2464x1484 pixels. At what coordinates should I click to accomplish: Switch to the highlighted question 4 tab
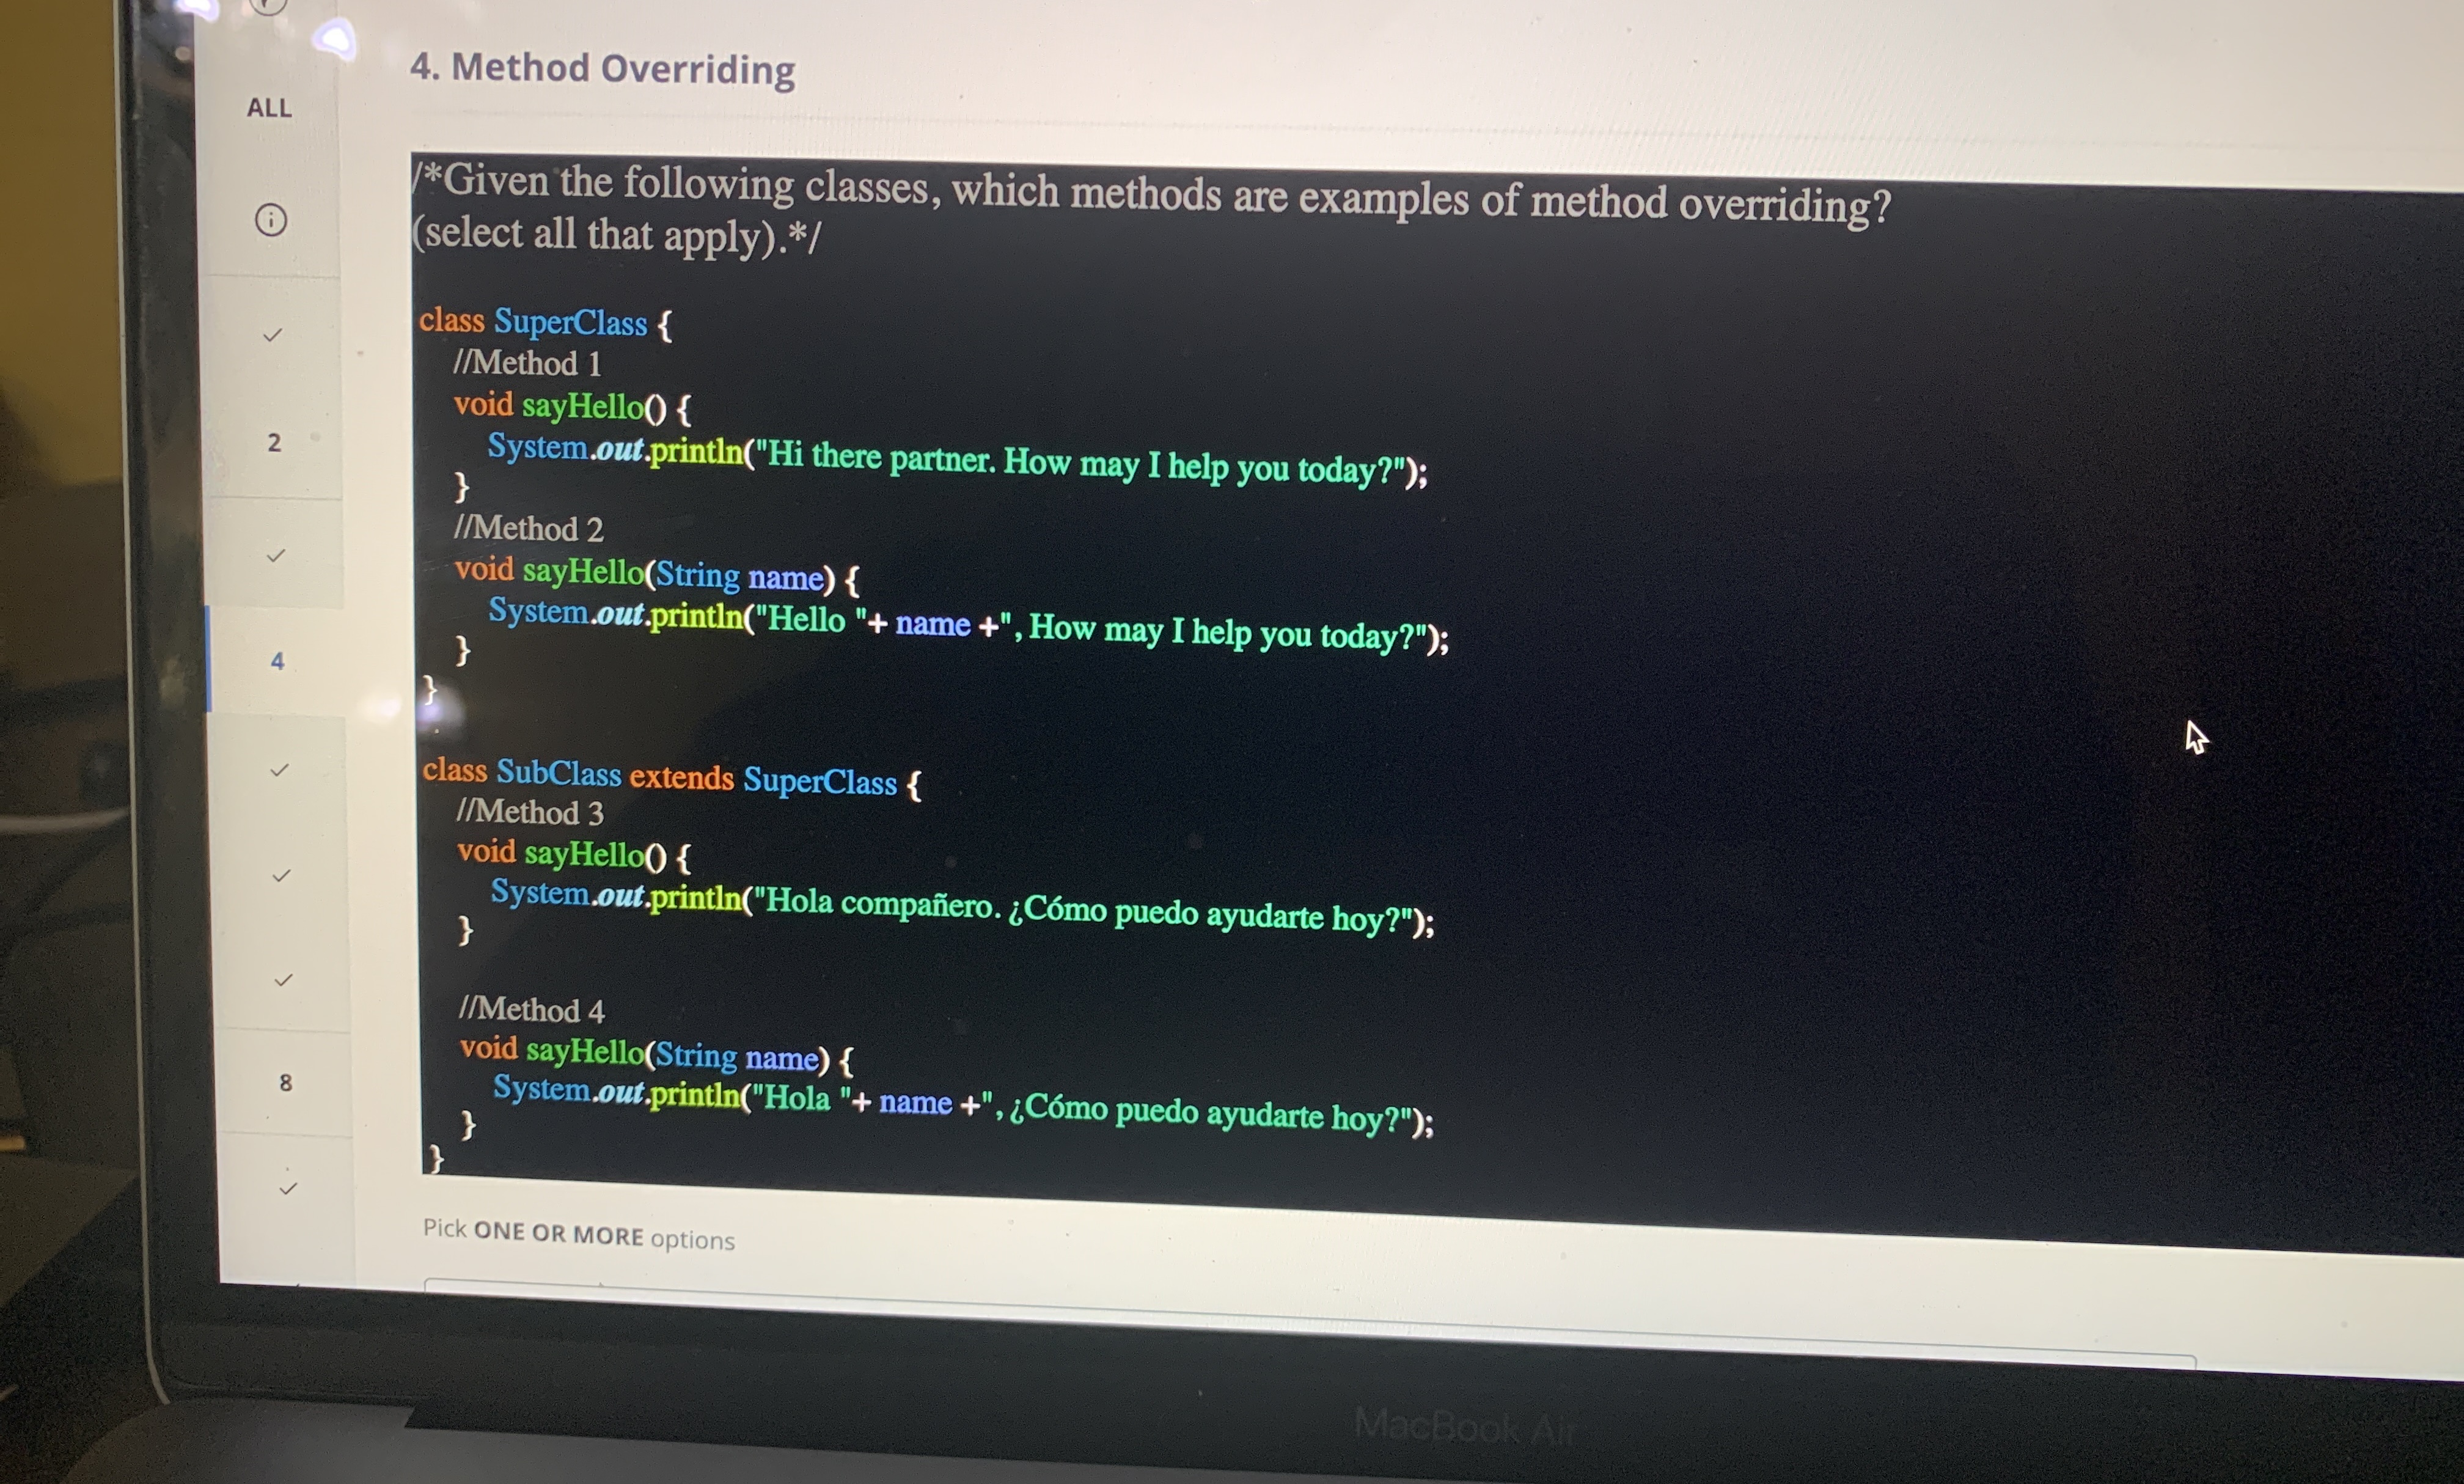coord(278,660)
